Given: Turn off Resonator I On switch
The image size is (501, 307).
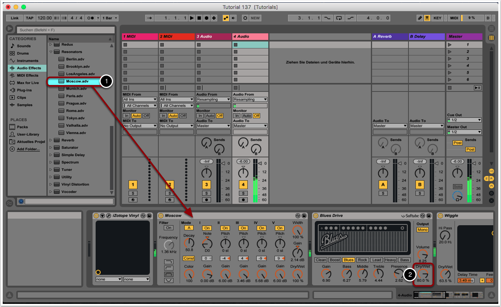Looking at the screenshot, I should pyautogui.click(x=207, y=228).
